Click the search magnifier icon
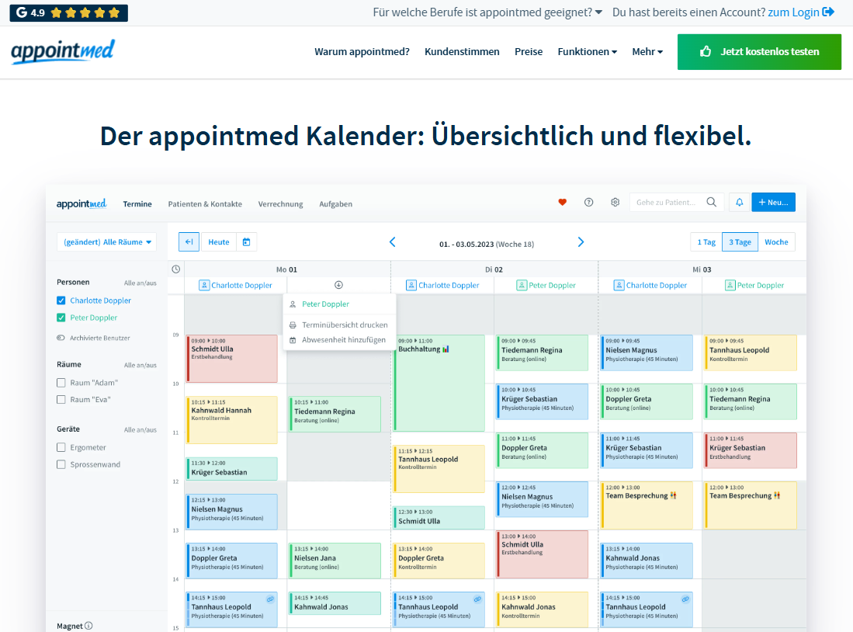The height and width of the screenshot is (632, 853). (x=712, y=202)
